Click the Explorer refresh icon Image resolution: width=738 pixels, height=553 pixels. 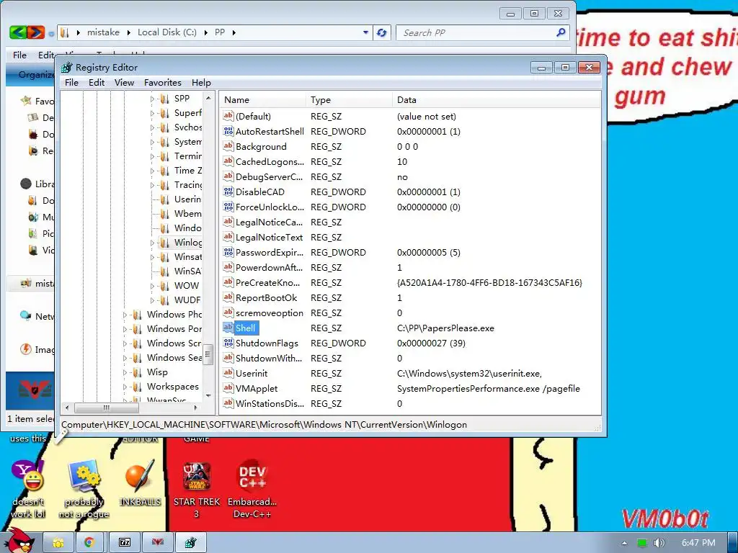tap(382, 32)
